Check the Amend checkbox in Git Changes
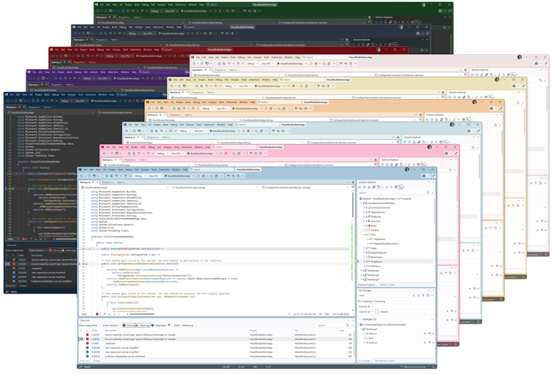This screenshot has width=553, height=374. tap(378, 312)
